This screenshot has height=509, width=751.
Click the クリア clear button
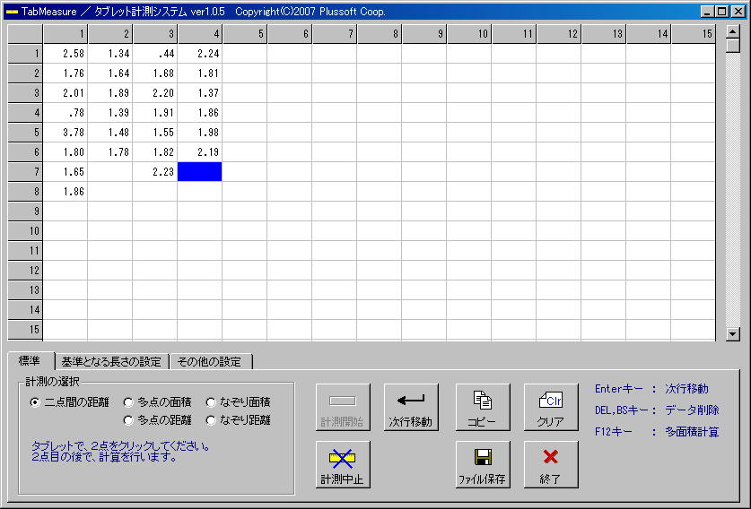[x=551, y=407]
